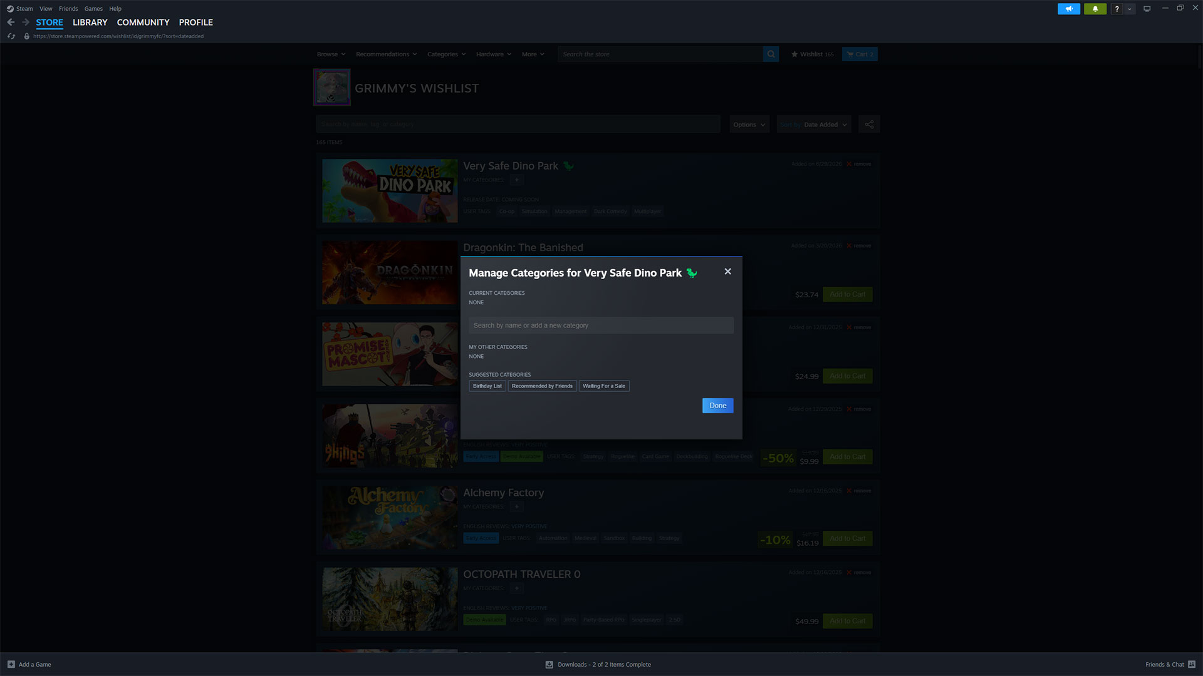Click the question mark help icon
This screenshot has height=676, width=1203.
1117,9
